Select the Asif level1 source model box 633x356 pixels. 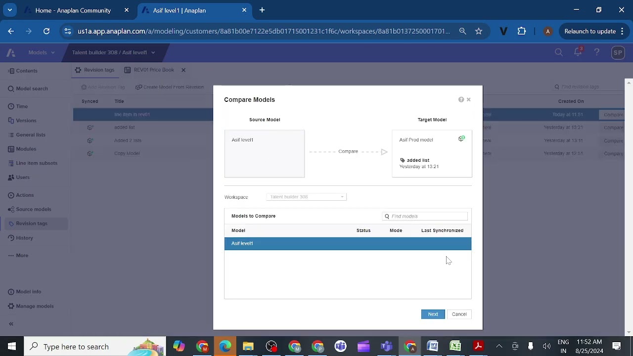coord(265,153)
